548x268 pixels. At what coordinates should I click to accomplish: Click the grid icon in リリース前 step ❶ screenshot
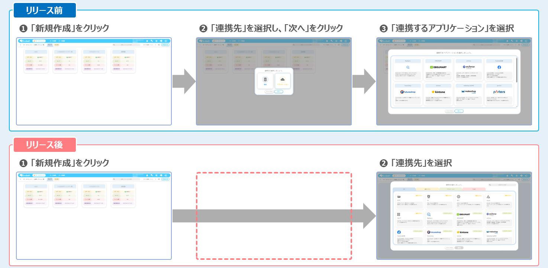(x=156, y=41)
